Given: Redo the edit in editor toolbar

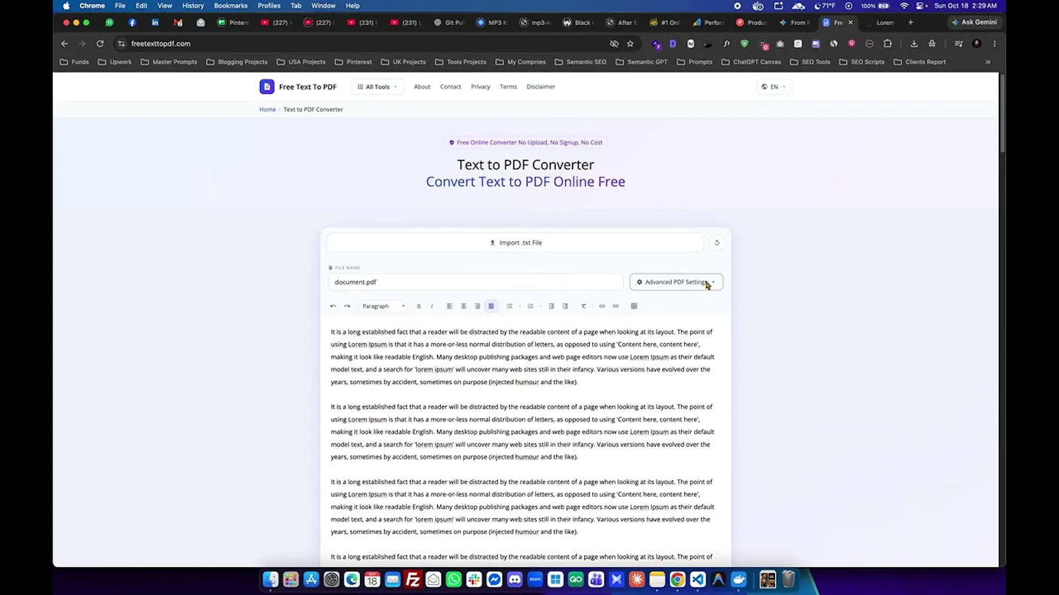Looking at the screenshot, I should (347, 306).
